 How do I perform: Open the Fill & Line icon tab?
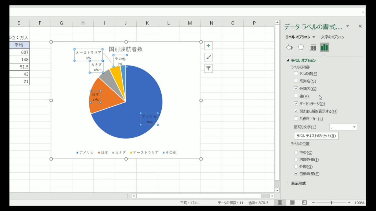click(x=290, y=47)
